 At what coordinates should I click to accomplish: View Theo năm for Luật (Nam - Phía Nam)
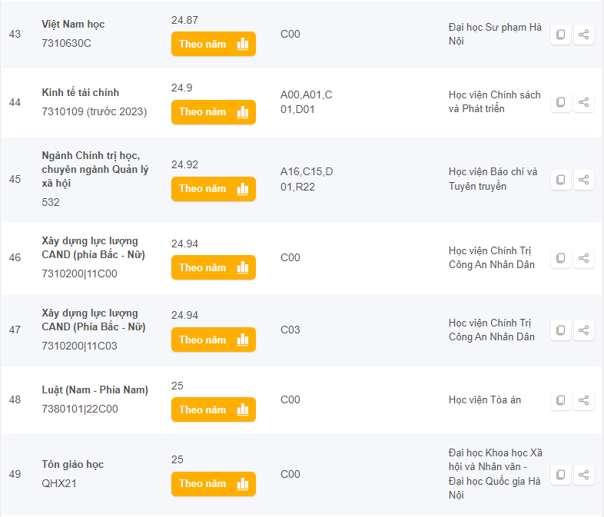213,409
